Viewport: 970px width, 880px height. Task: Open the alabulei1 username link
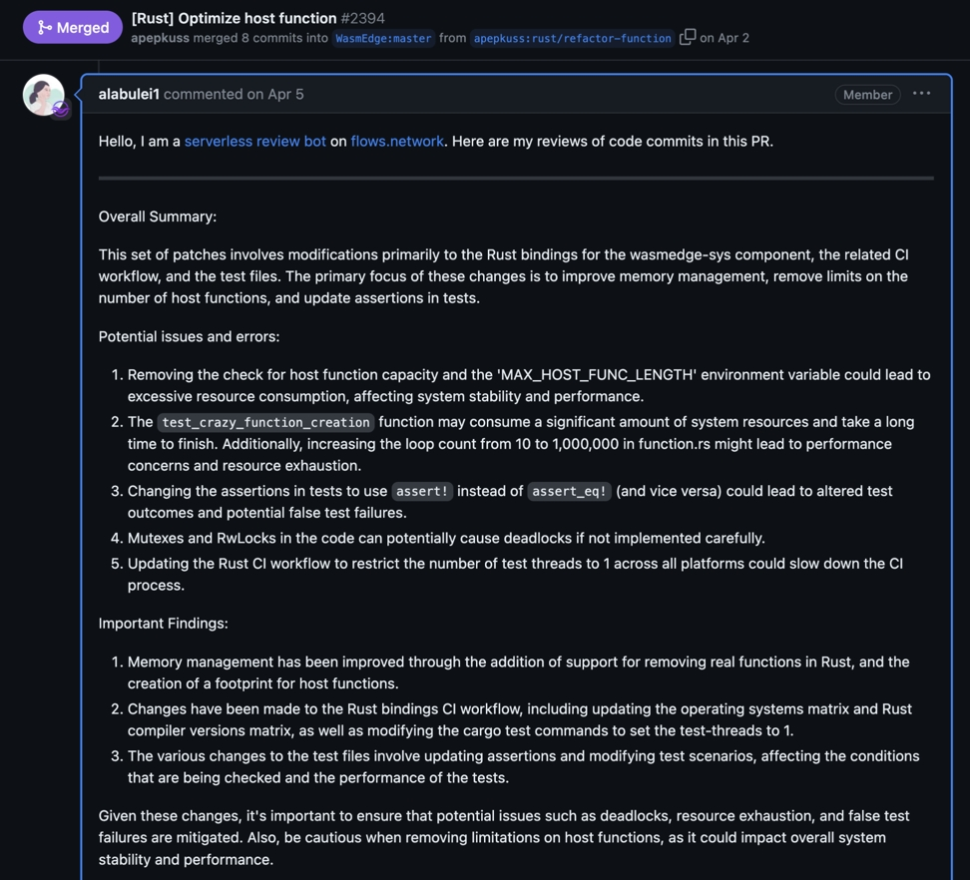pyautogui.click(x=129, y=94)
